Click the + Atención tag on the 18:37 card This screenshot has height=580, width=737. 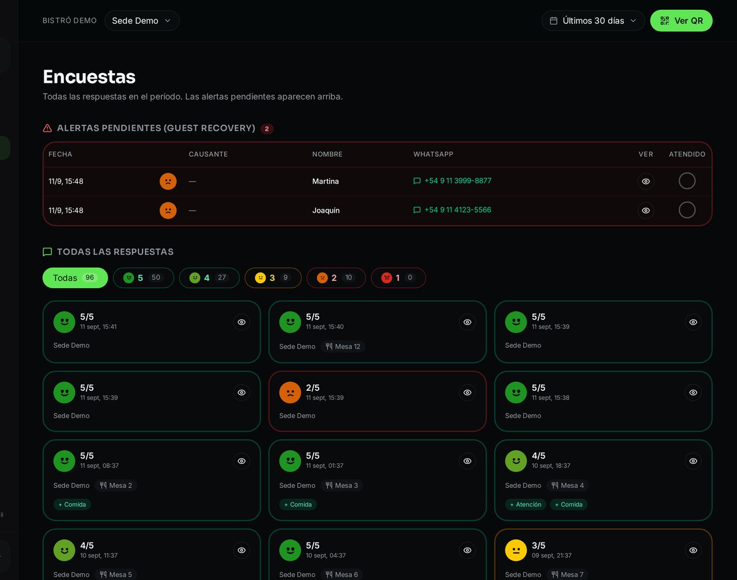coord(526,504)
